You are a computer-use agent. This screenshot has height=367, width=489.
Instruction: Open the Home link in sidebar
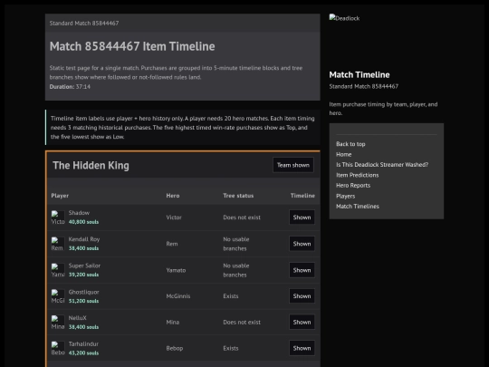(344, 154)
